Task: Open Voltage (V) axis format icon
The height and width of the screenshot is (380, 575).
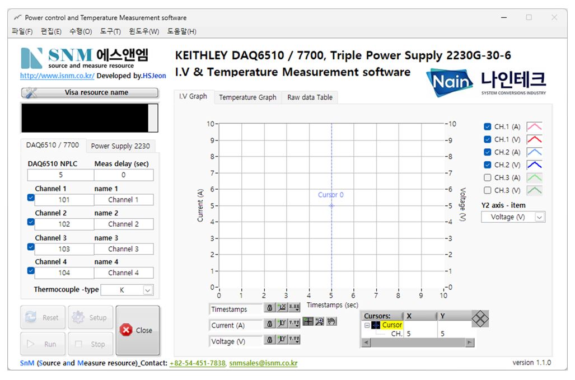Action: [x=294, y=340]
